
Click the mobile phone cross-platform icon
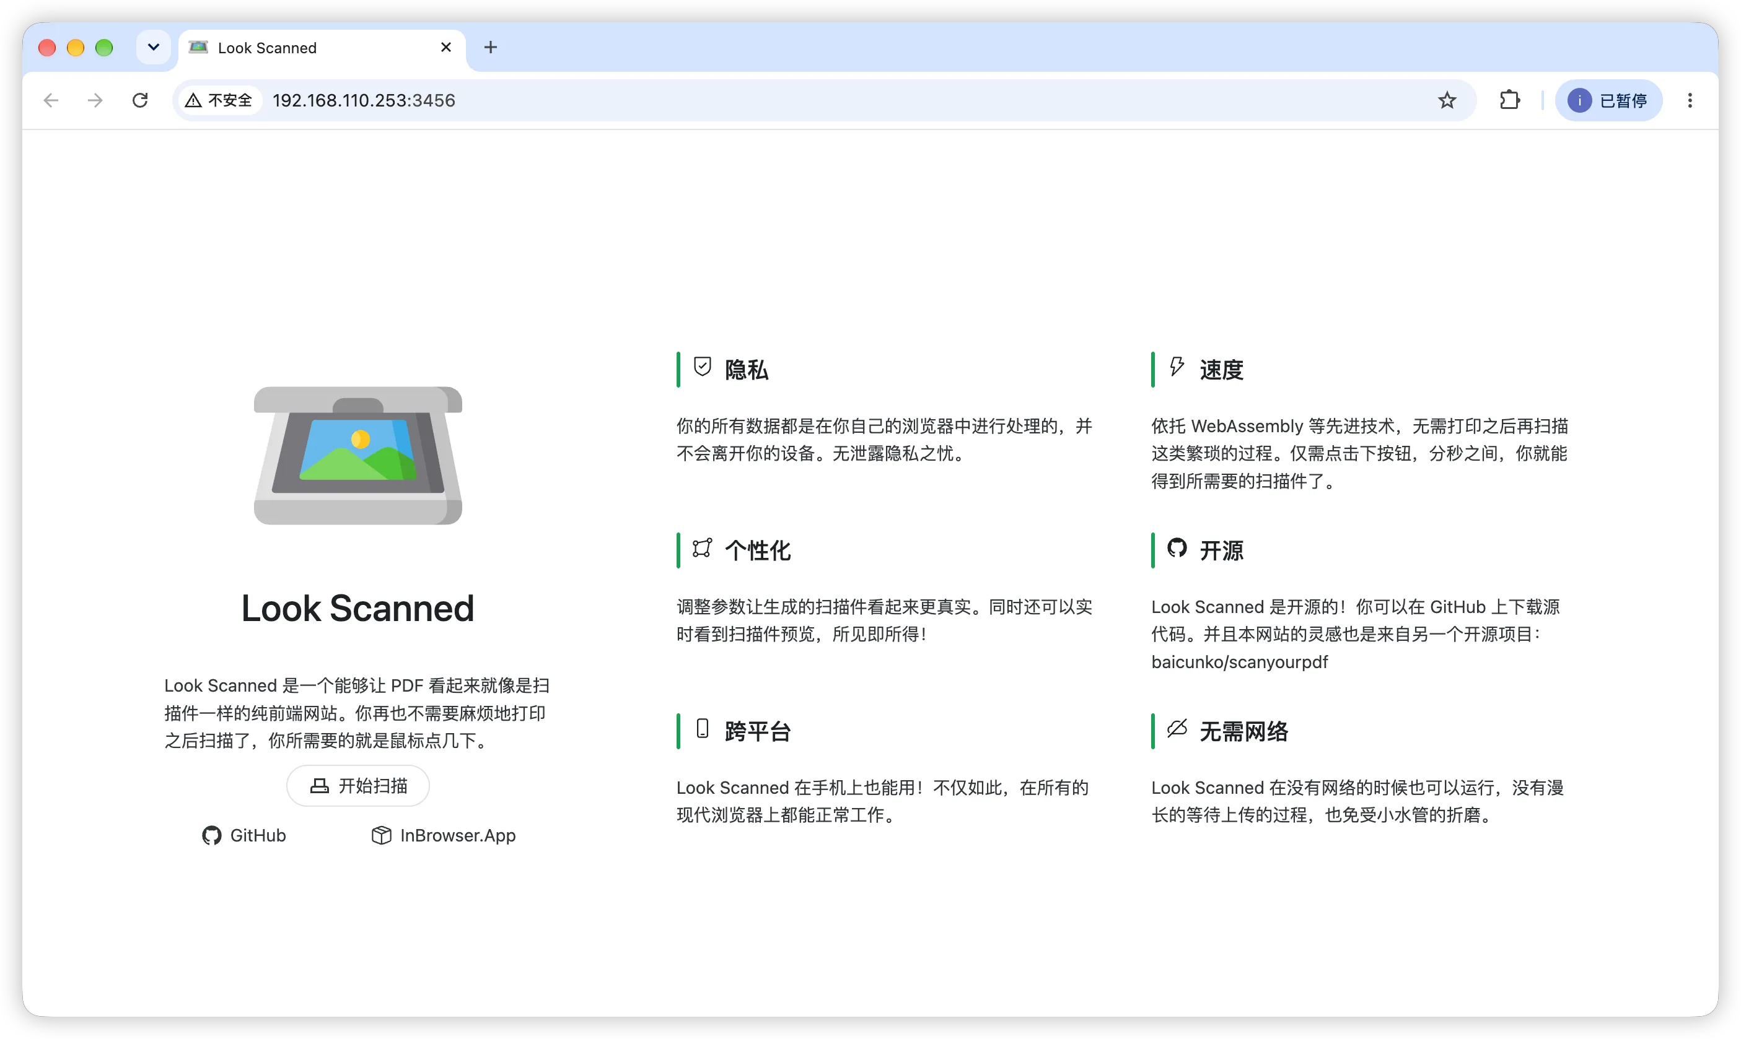coord(702,728)
